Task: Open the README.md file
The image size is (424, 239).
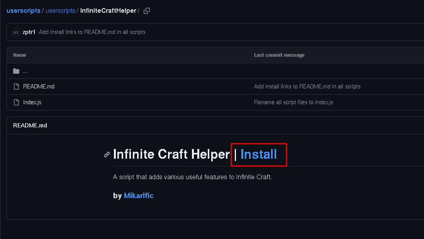Action: point(39,86)
